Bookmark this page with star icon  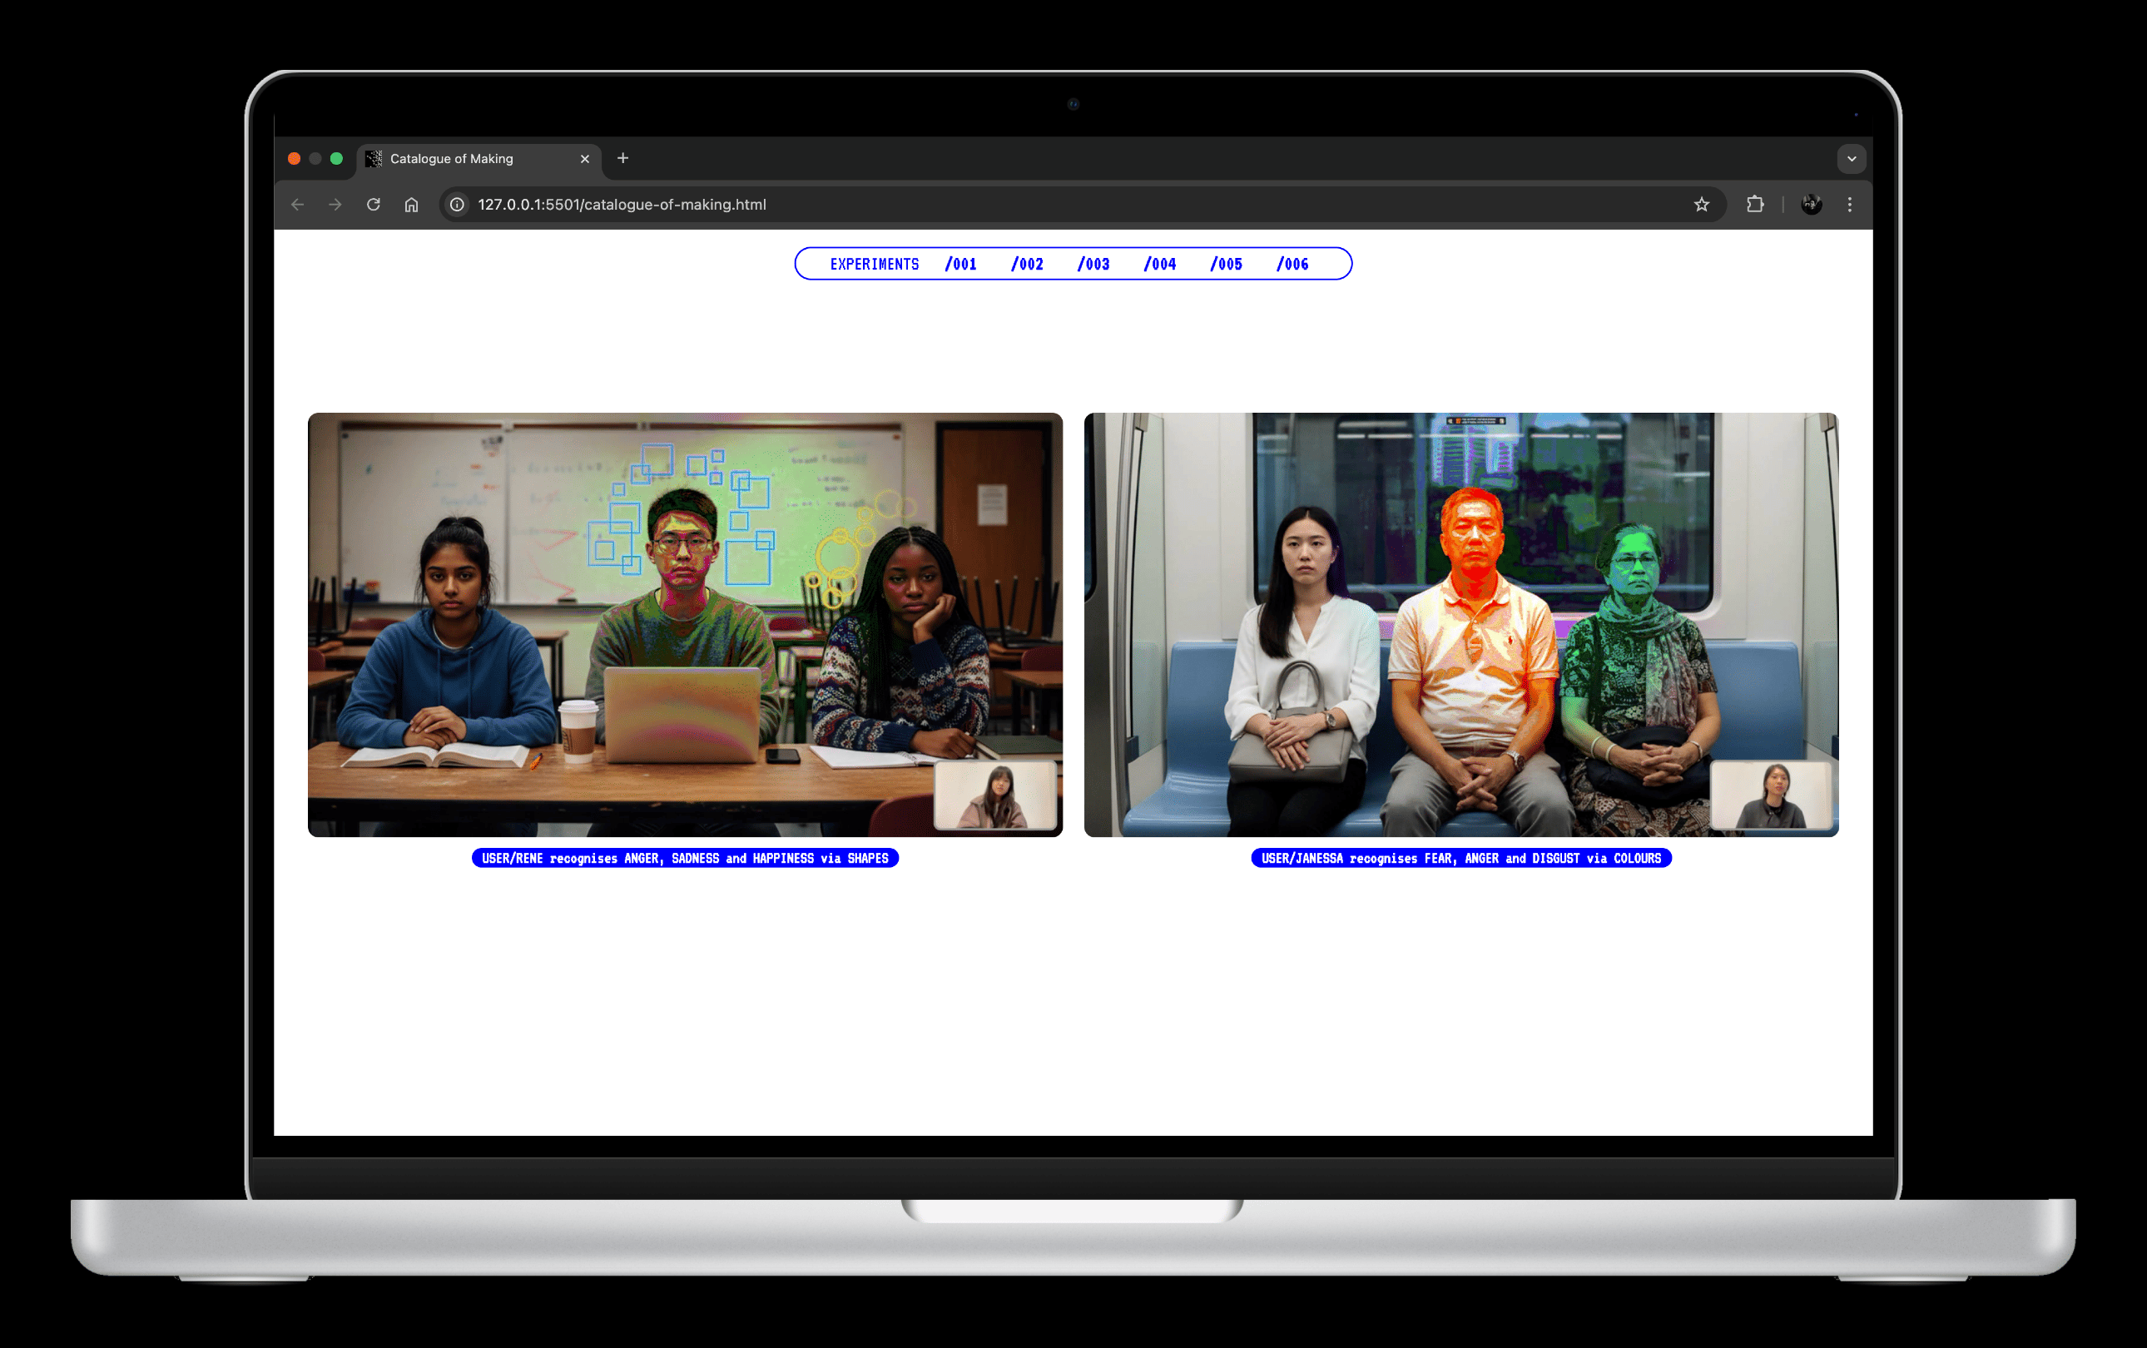pyautogui.click(x=1701, y=204)
